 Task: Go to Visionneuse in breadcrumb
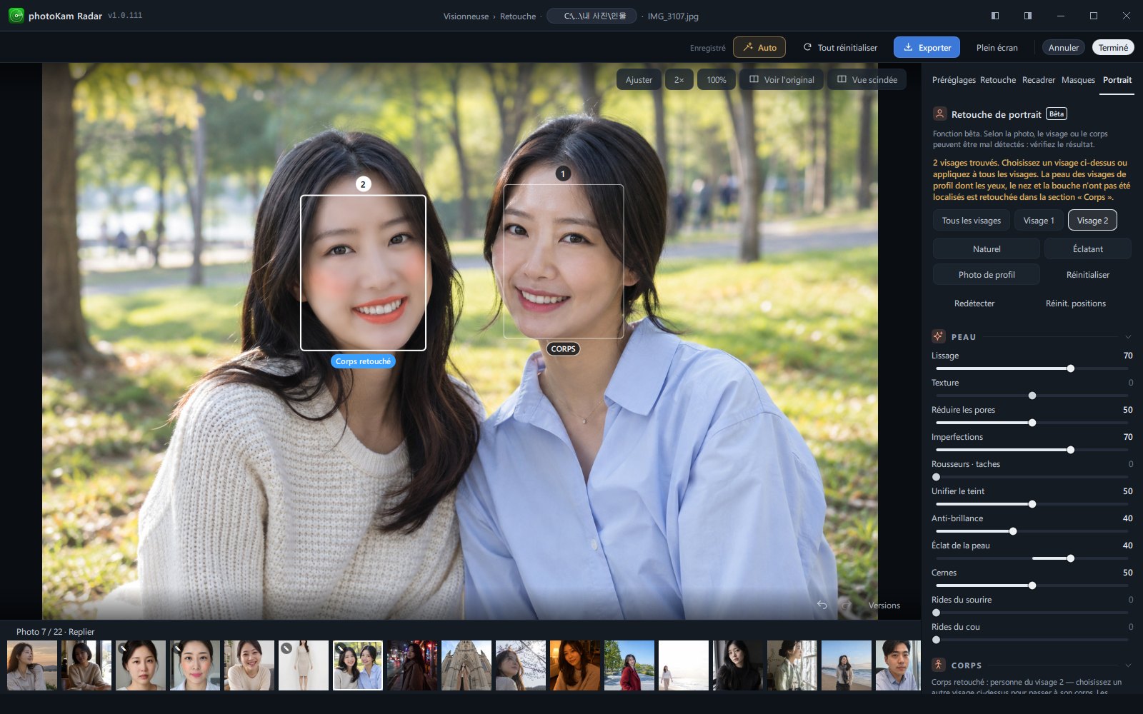click(466, 16)
